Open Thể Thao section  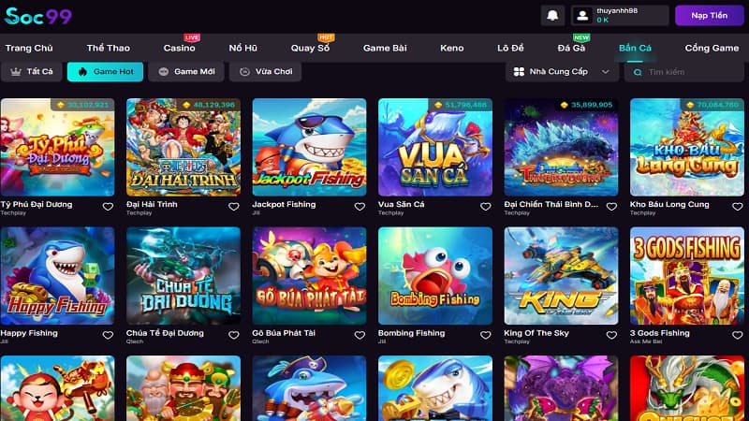(108, 48)
